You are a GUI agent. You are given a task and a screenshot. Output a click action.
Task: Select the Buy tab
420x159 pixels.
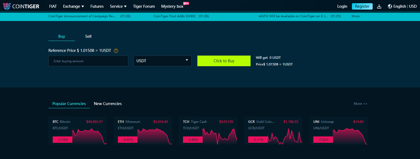[x=62, y=36]
